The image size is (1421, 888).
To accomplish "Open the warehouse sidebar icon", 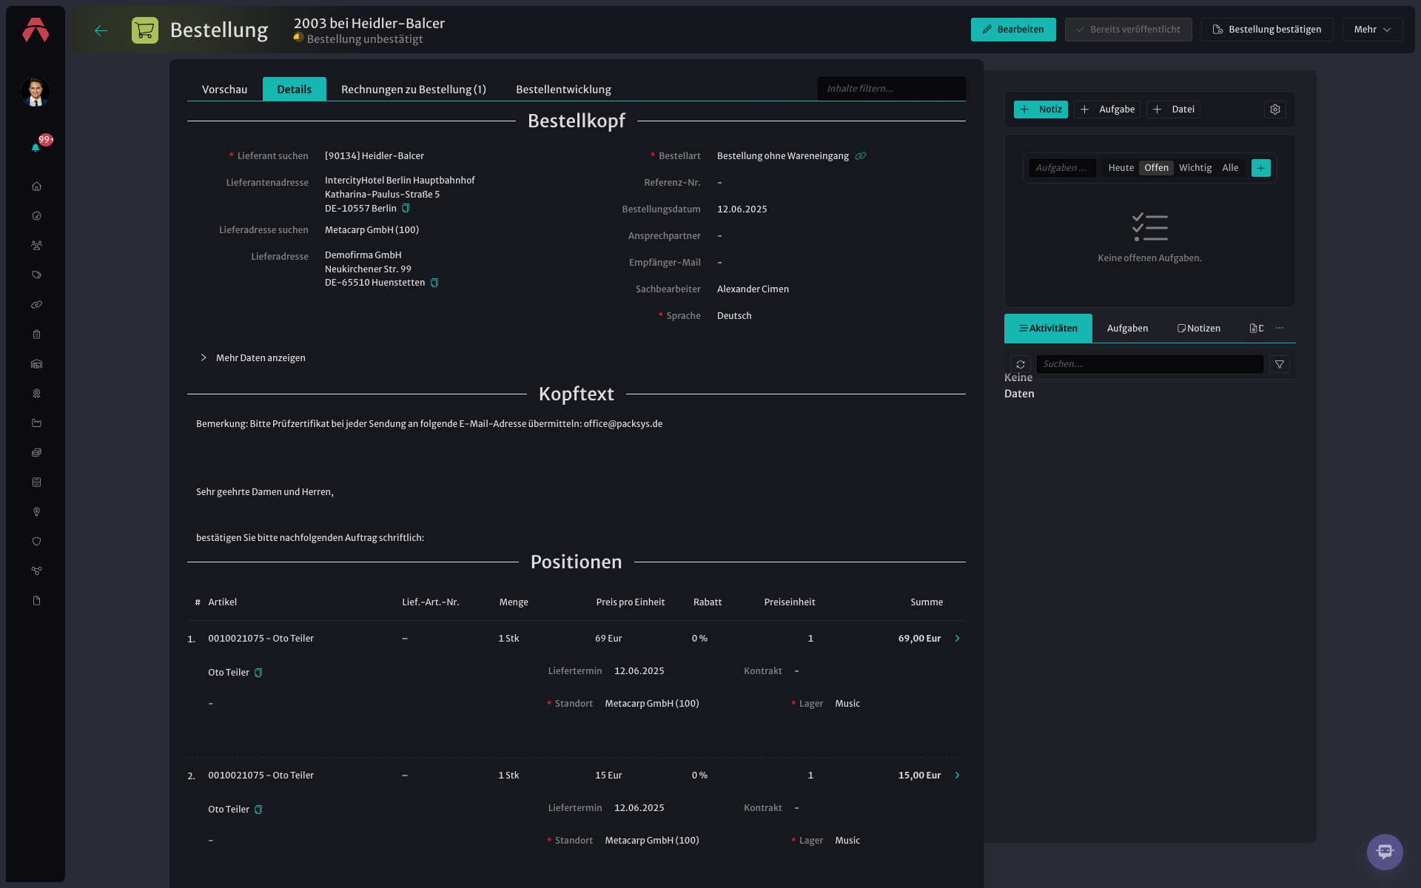I will coord(36,364).
